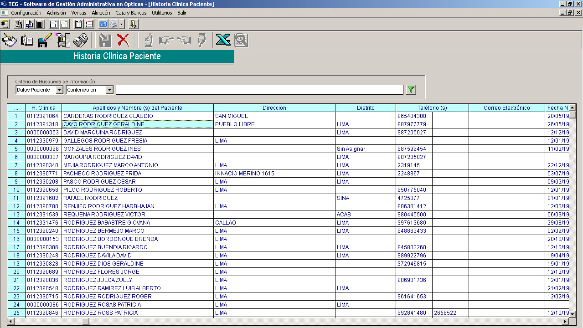Apply the green funnel filter
This screenshot has width=583, height=328.
(x=411, y=90)
